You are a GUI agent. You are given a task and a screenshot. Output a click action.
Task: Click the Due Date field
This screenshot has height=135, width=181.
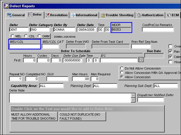pos(154,56)
